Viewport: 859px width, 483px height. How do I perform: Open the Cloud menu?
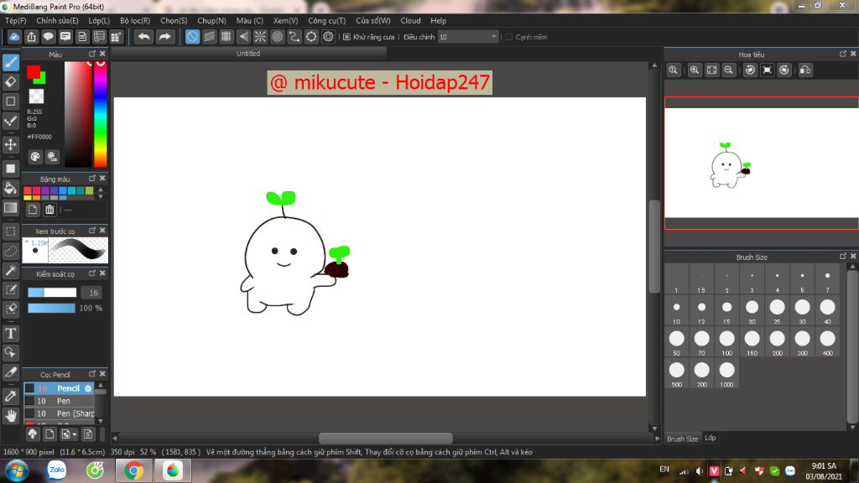click(x=410, y=21)
